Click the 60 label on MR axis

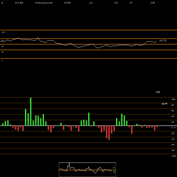[x=173, y=111]
